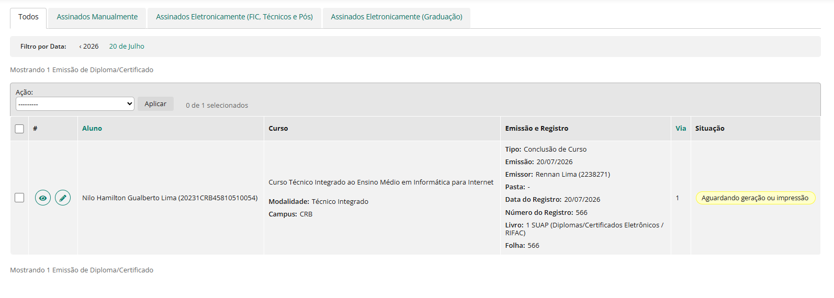The image size is (834, 298).
Task: Click the Emissão e Registro column header
Action: 537,129
